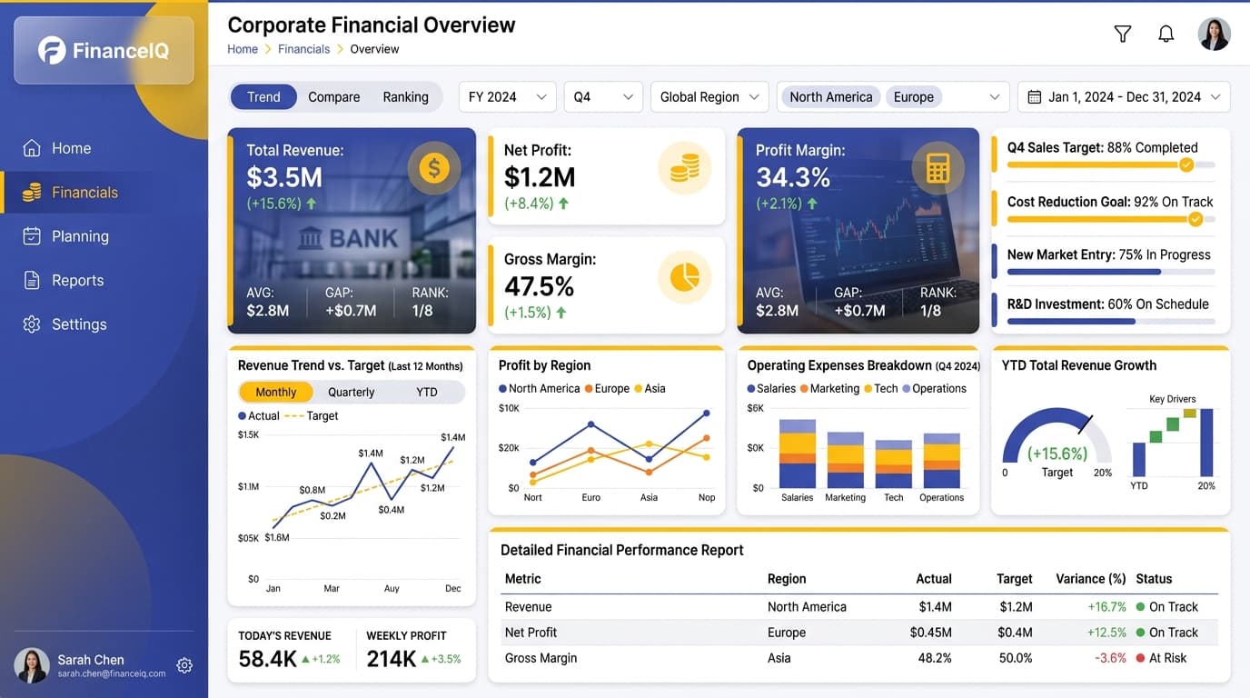Open notifications bell icon
Viewport: 1250px width, 698px height.
click(1166, 34)
